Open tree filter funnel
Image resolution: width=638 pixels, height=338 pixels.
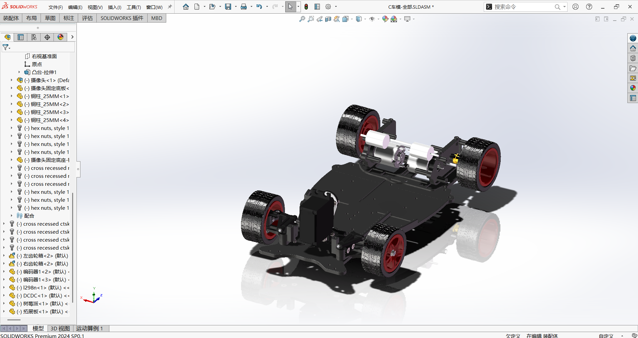coord(6,48)
